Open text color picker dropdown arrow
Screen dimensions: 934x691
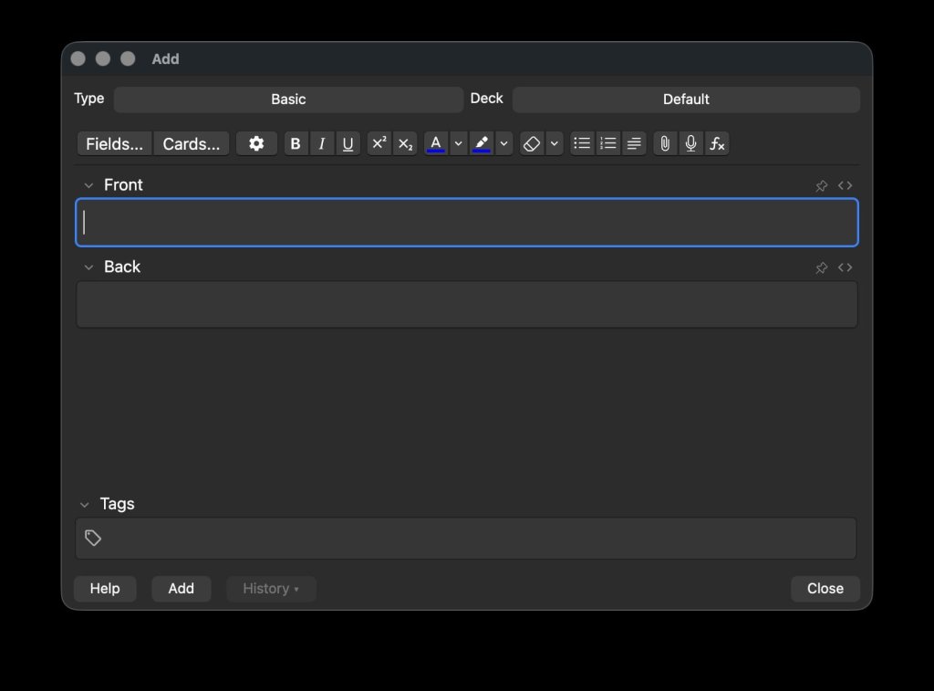(458, 143)
